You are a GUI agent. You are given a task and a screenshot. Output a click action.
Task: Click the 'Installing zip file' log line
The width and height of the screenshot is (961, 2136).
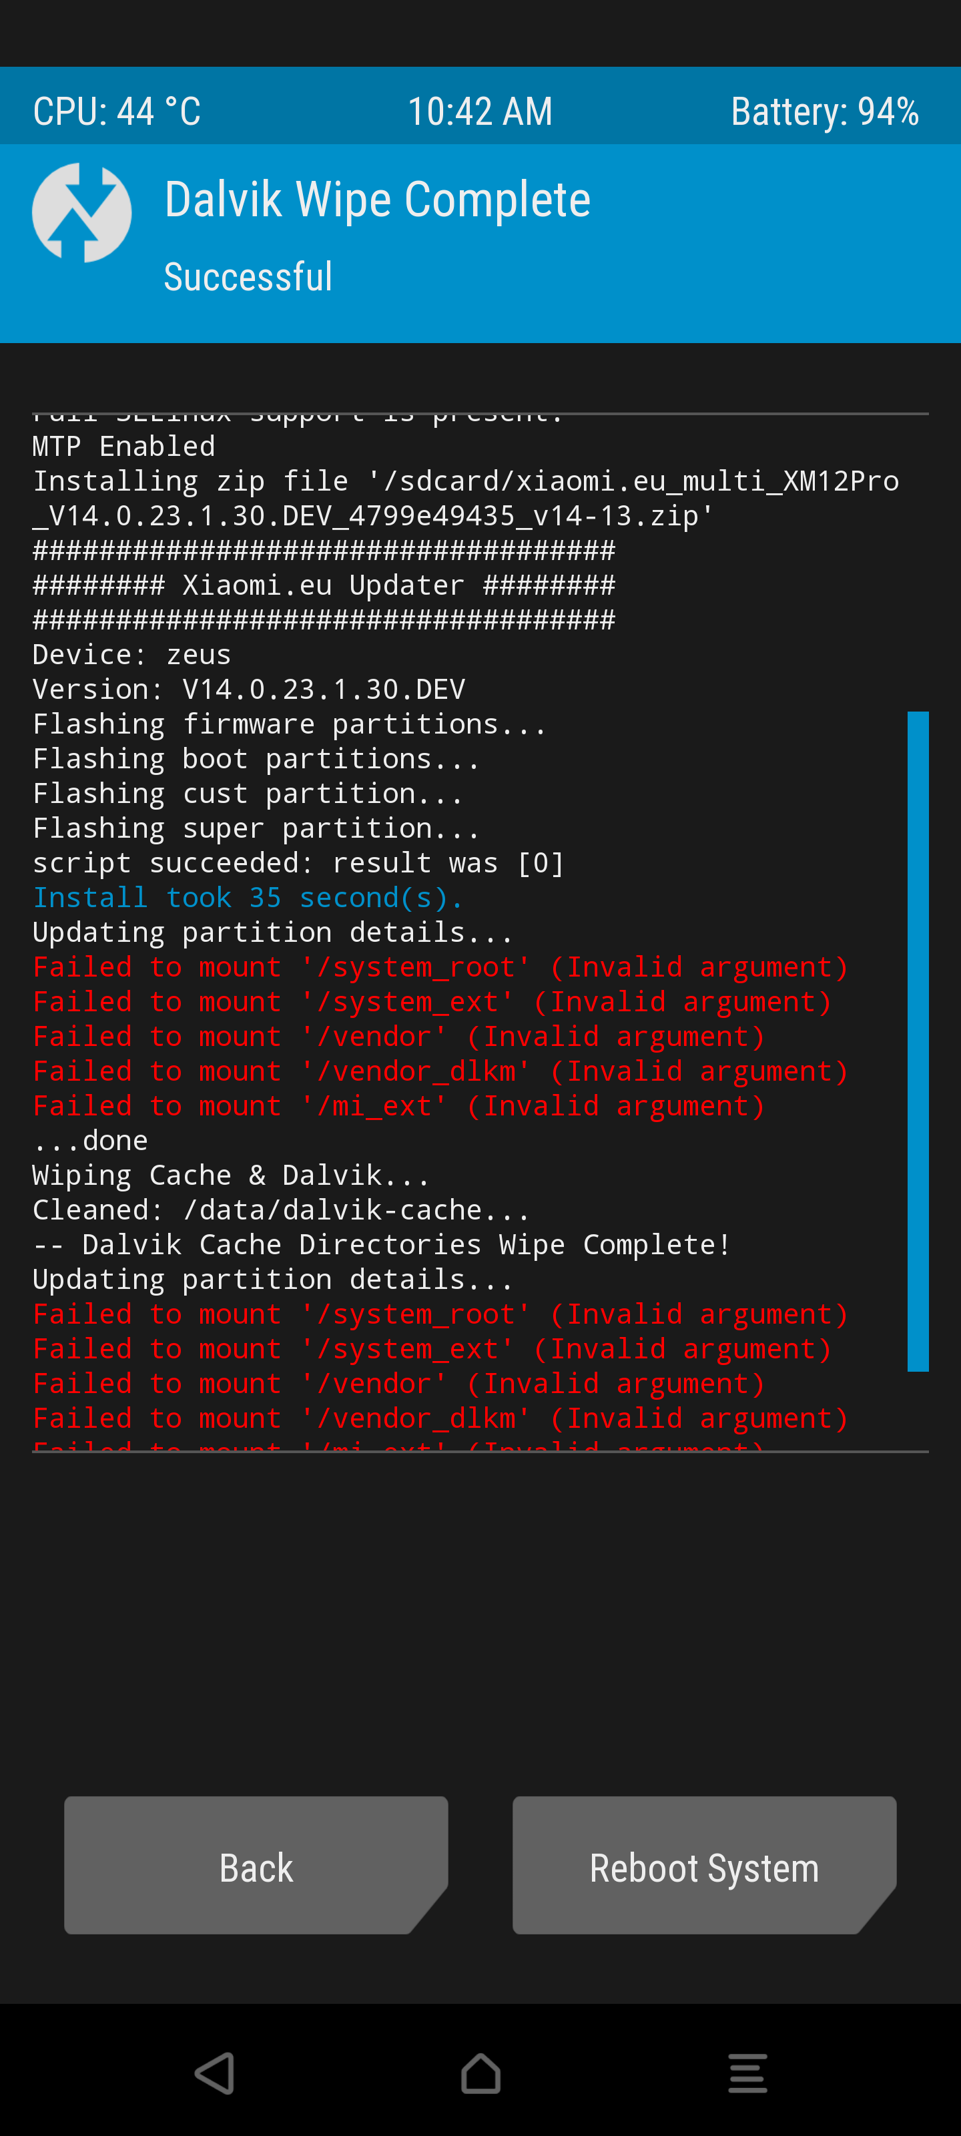point(466,499)
